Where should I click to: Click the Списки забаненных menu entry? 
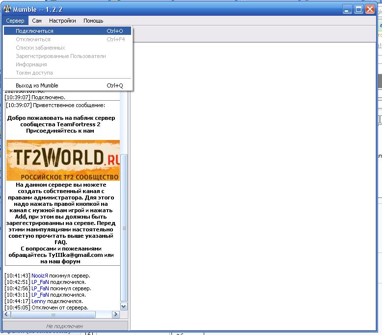67,48
